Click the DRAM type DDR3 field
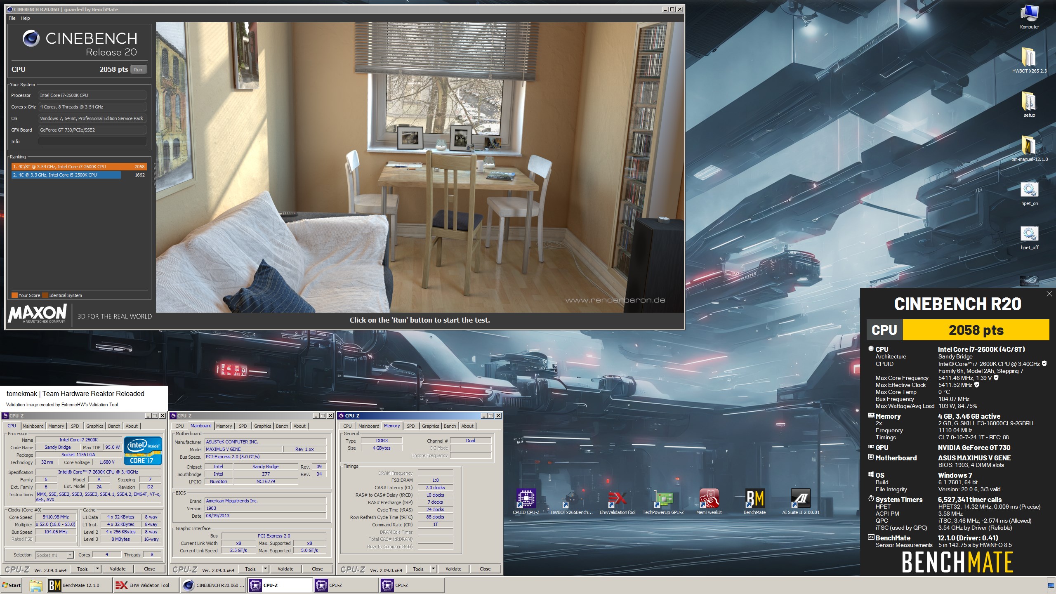Screen dimensions: 1056x594 coord(382,441)
